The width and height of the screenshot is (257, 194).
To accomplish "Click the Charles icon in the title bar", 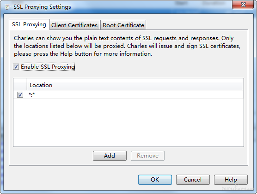I will (x=7, y=7).
